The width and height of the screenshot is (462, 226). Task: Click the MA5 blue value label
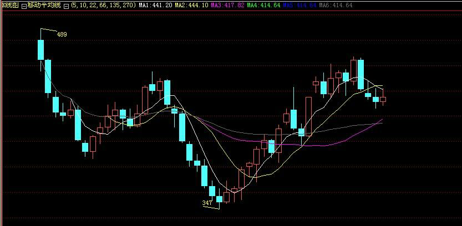(299, 6)
